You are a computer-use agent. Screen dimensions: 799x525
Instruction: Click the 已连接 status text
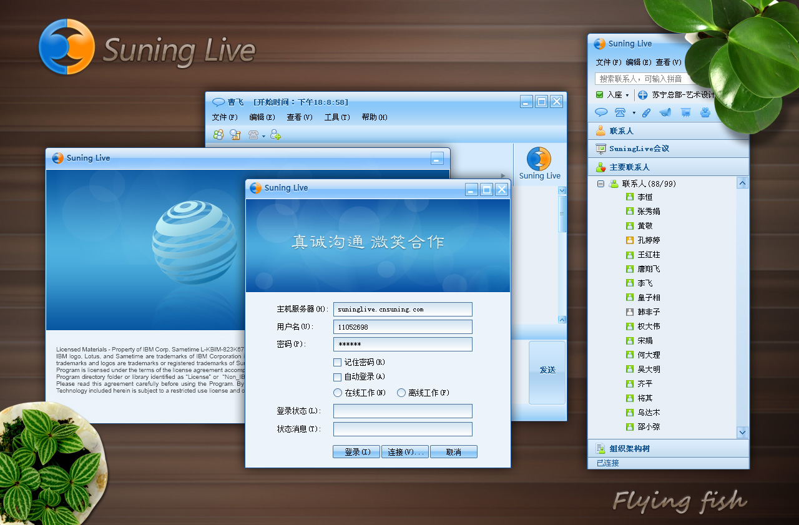[x=607, y=463]
